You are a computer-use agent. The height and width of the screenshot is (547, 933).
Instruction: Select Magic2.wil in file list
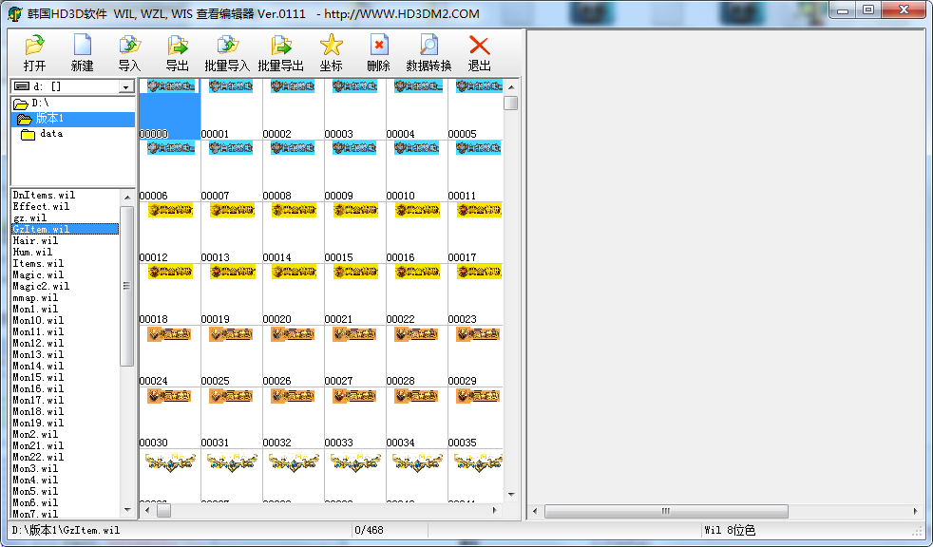(x=66, y=286)
